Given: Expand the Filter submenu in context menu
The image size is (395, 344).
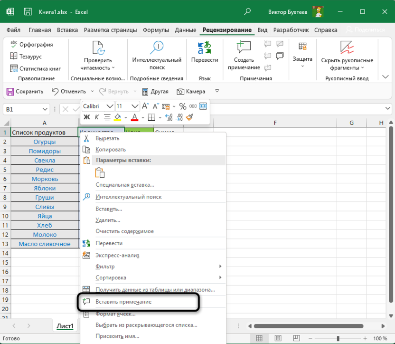Looking at the screenshot, I should point(220,266).
